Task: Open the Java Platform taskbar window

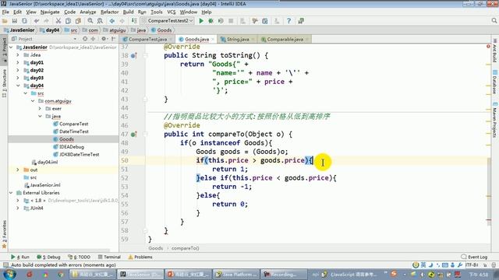Action: [x=236, y=275]
